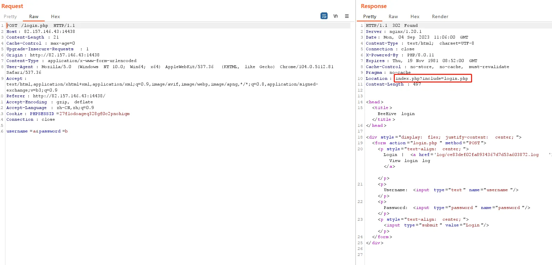Select the Response Raw tab
Screen dimensions: 552x265
coord(393,16)
